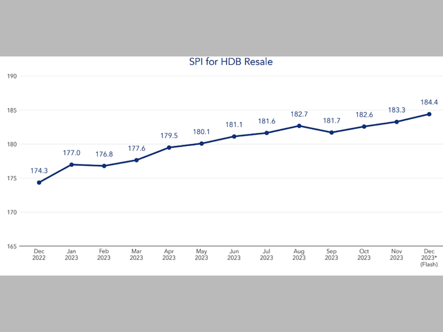This screenshot has width=443, height=332.
Task: Select the Feb 2023 data point marker
Action: (x=104, y=166)
